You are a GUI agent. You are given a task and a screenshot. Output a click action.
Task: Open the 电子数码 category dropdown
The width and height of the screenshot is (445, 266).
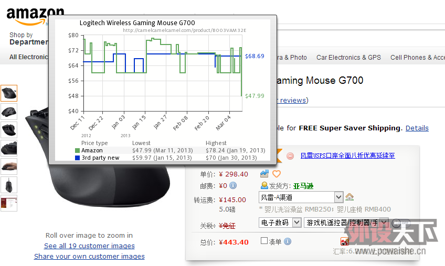(x=280, y=223)
